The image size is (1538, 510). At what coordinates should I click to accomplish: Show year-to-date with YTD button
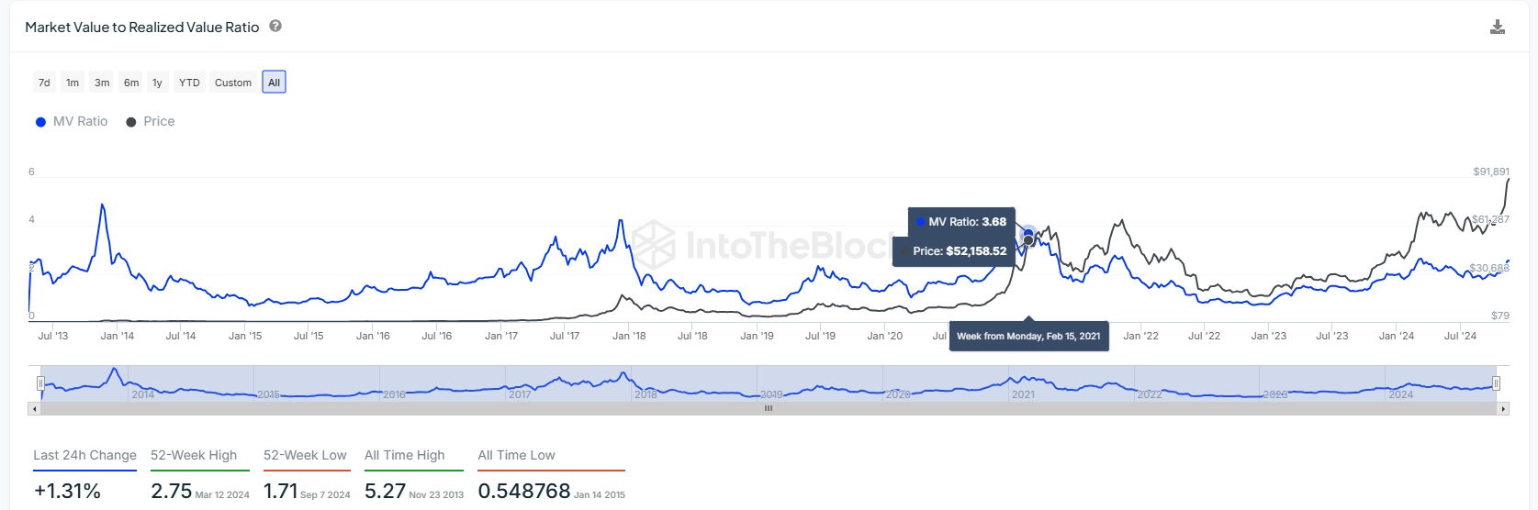[189, 83]
